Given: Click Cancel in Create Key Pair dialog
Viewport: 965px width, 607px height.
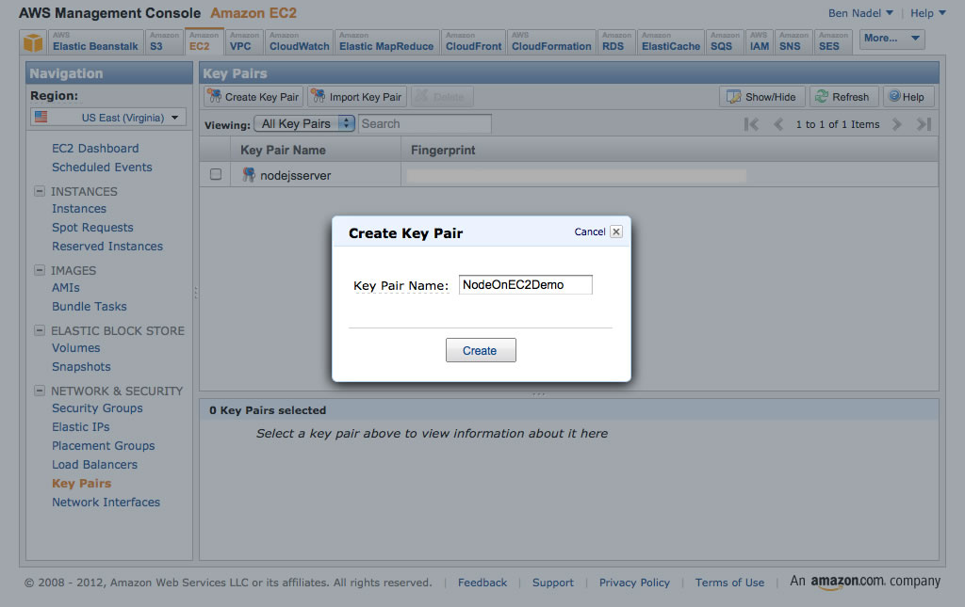Looking at the screenshot, I should tap(590, 232).
